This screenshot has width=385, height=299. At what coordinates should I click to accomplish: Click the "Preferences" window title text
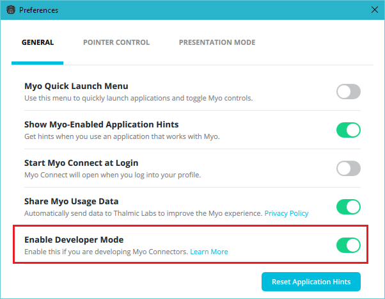(38, 10)
